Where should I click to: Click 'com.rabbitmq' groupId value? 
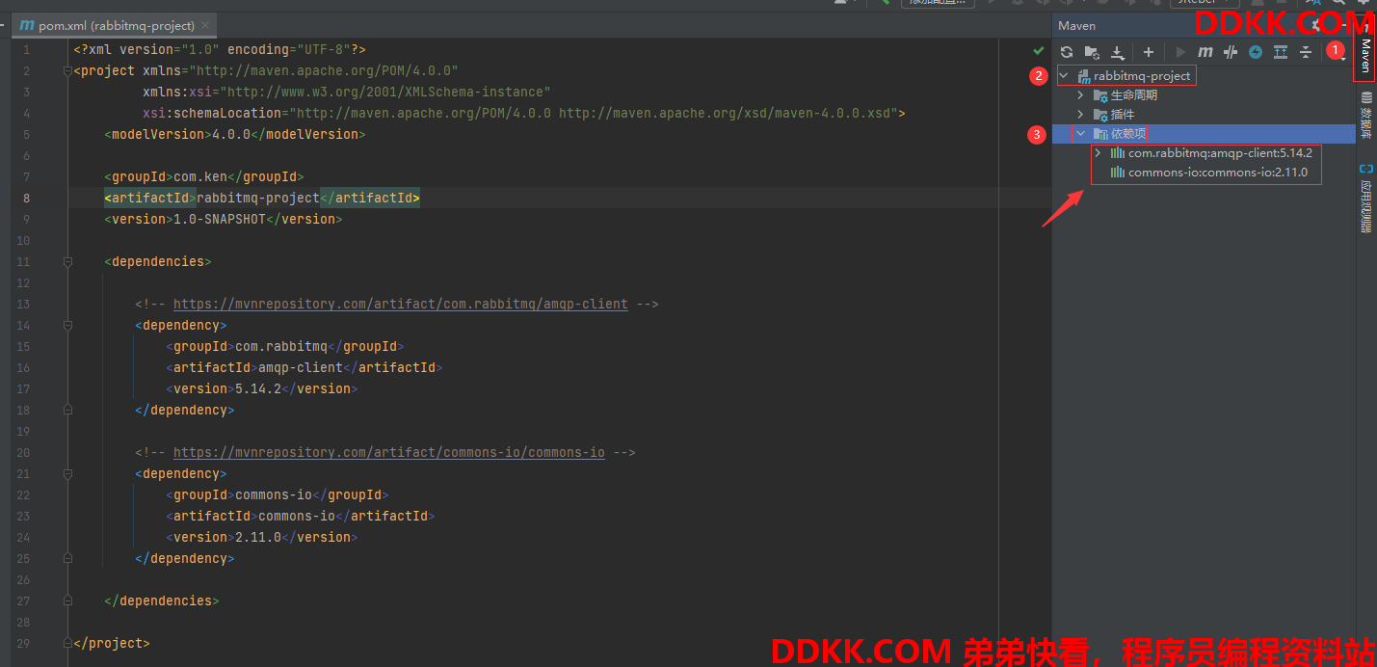(281, 346)
